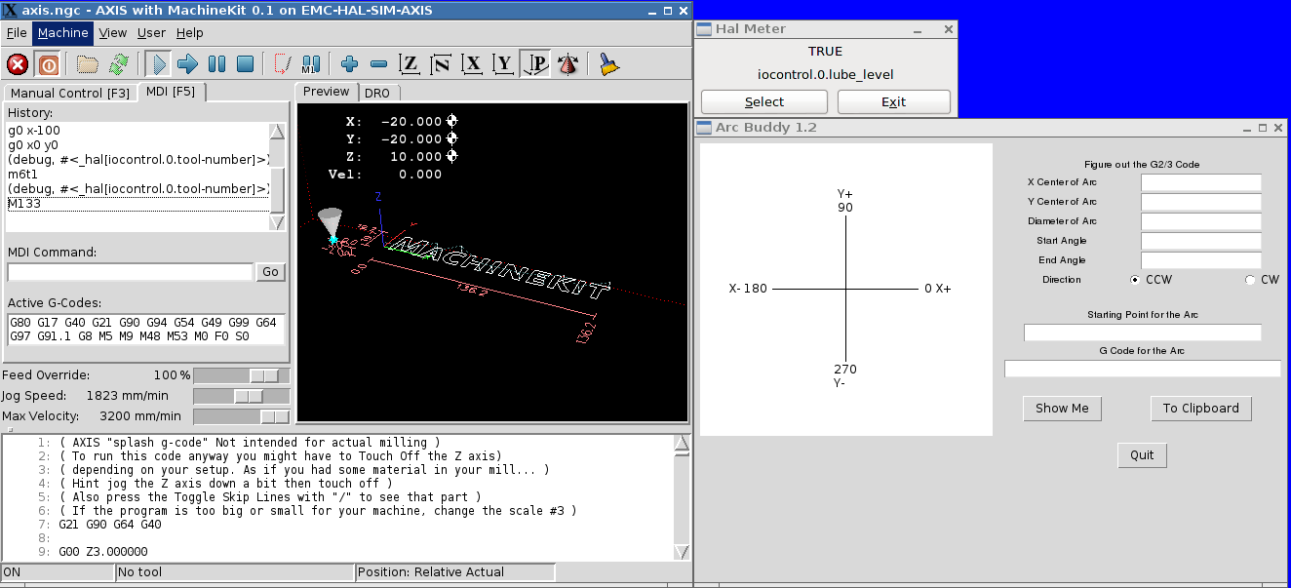Viewport: 1291px width, 588px height.
Task: Switch to side view X
Action: pos(473,64)
